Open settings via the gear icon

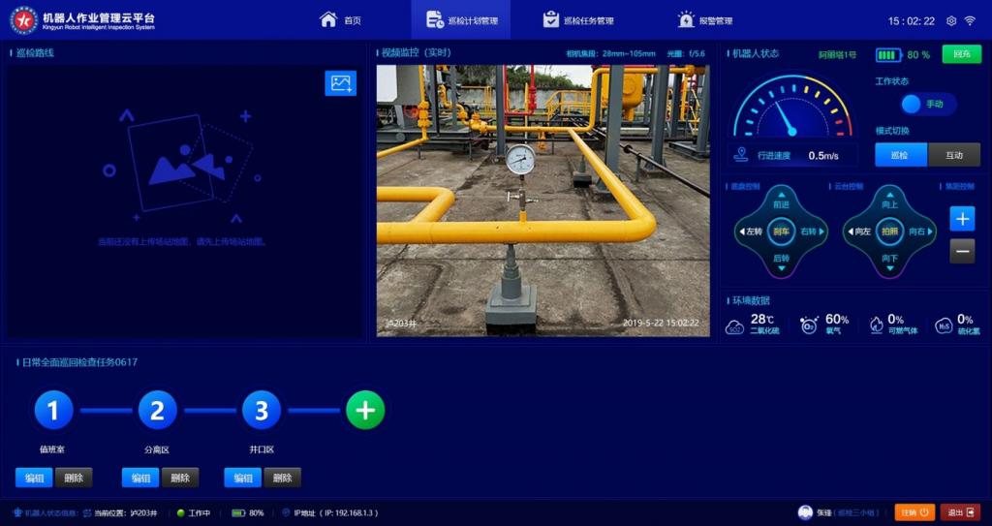pos(951,20)
